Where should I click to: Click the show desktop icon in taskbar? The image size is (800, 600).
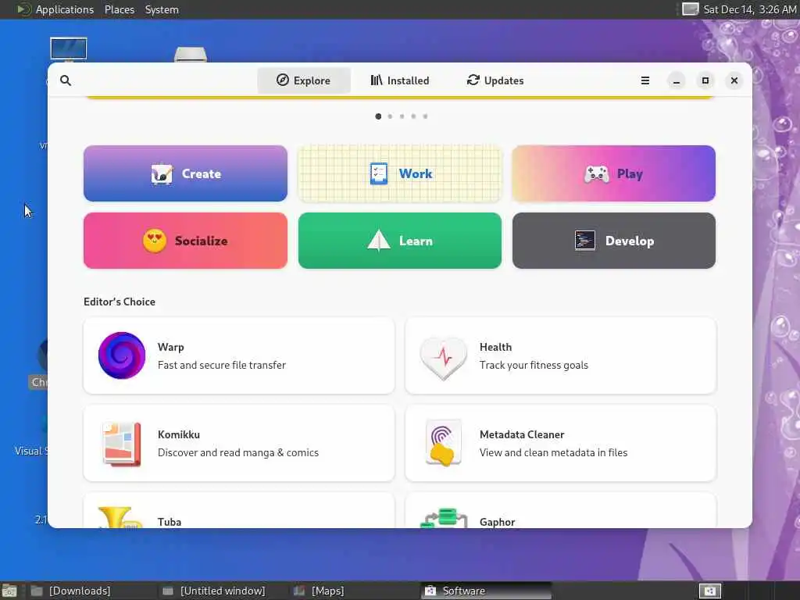[9, 591]
